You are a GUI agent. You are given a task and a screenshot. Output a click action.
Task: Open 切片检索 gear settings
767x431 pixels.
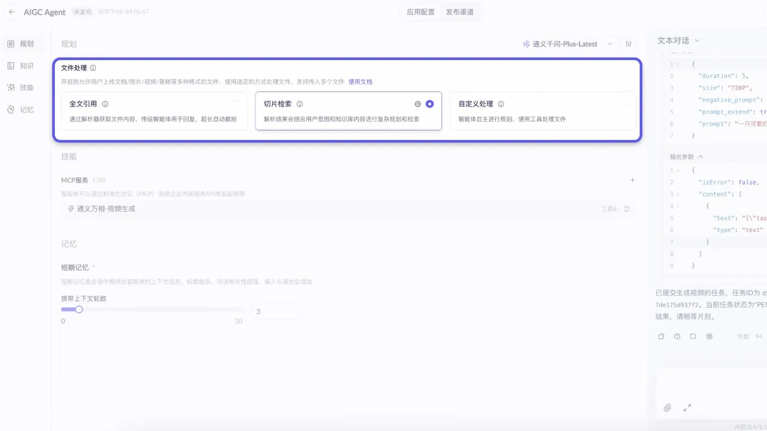pos(418,104)
